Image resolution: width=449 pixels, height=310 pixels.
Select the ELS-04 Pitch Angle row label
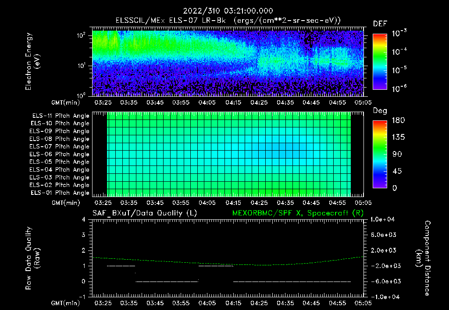(x=59, y=169)
